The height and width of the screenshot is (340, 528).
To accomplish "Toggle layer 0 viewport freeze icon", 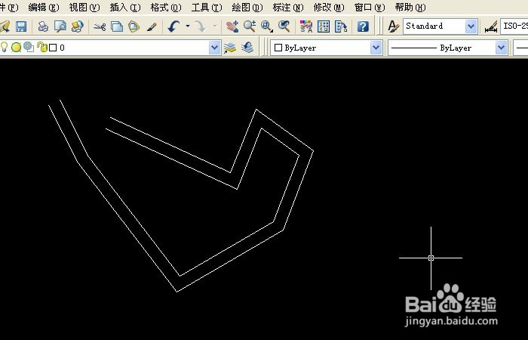I will coord(29,47).
